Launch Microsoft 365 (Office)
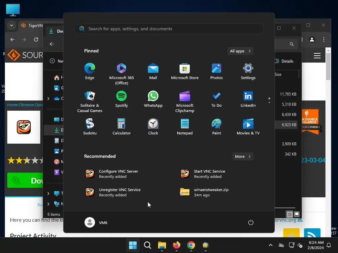 point(121,74)
